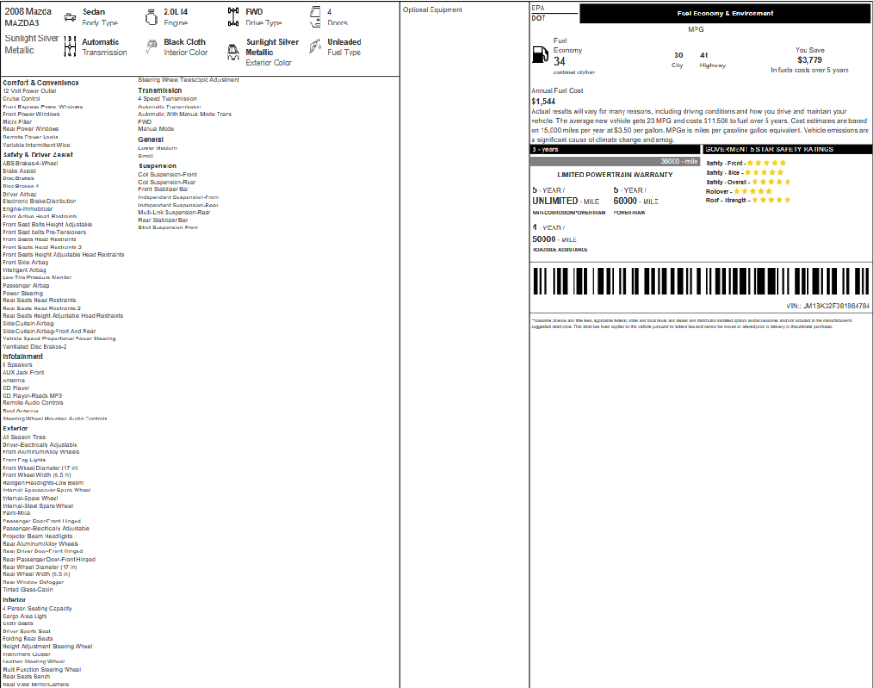This screenshot has width=873, height=688.
Task: Click the Front Fog Lights entry
Action: tap(24, 460)
